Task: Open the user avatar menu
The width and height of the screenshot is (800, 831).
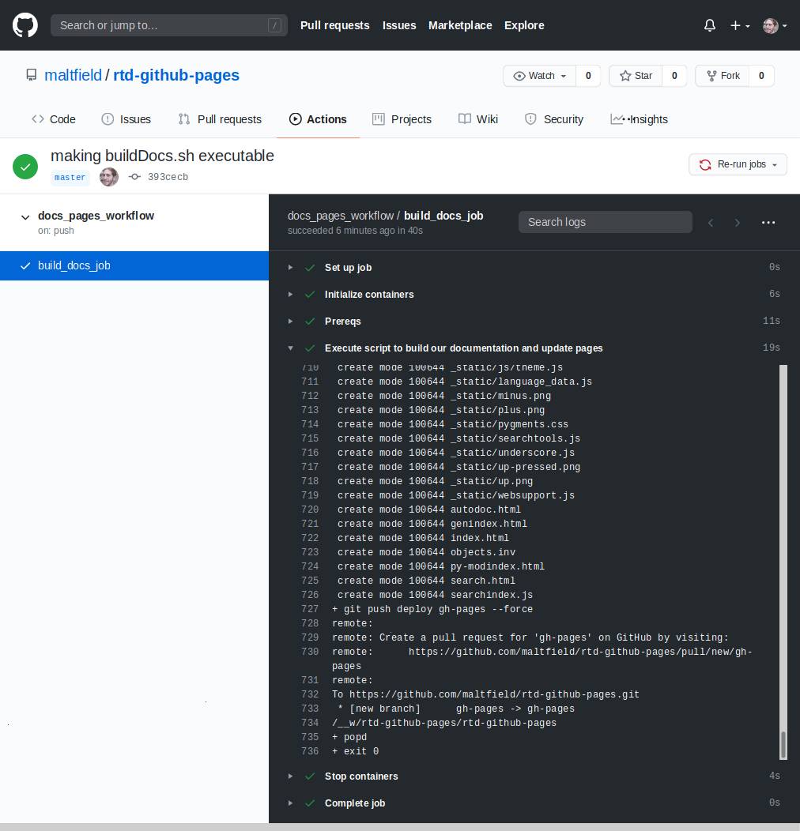Action: point(774,25)
